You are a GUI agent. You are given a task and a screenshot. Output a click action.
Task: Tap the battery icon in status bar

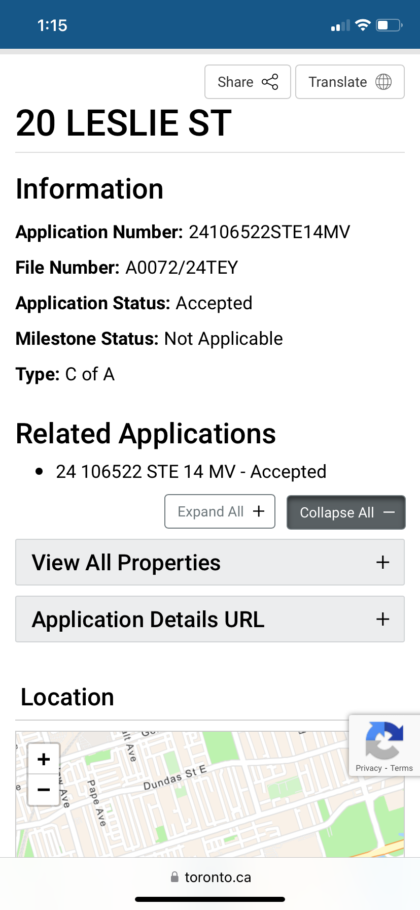[x=389, y=25]
